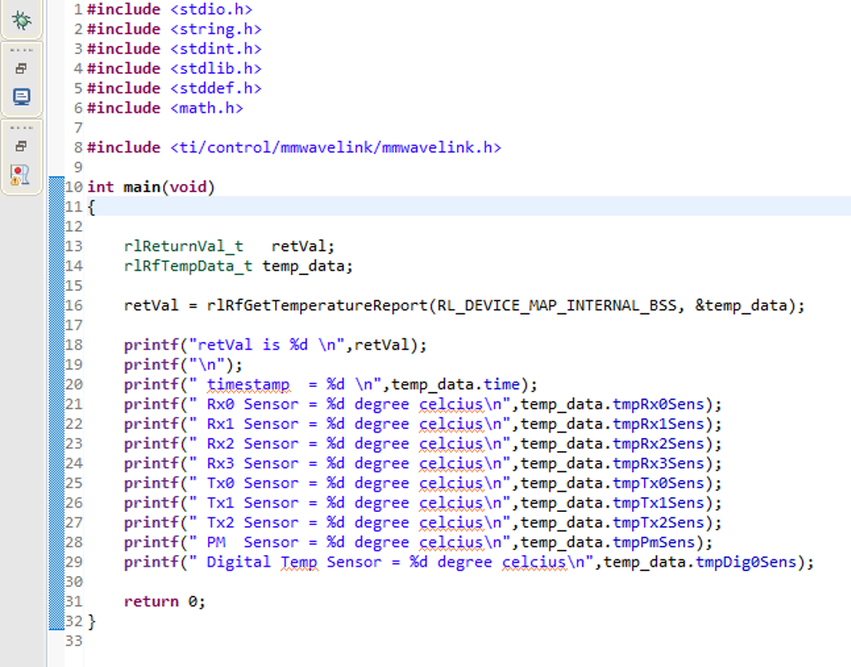
Task: Click the 'retVal is %d' printf string
Action: click(x=270, y=345)
